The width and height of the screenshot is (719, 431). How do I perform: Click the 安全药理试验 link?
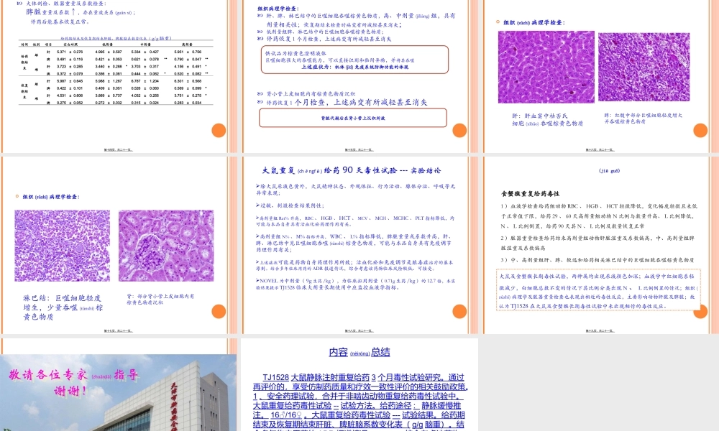(x=291, y=396)
